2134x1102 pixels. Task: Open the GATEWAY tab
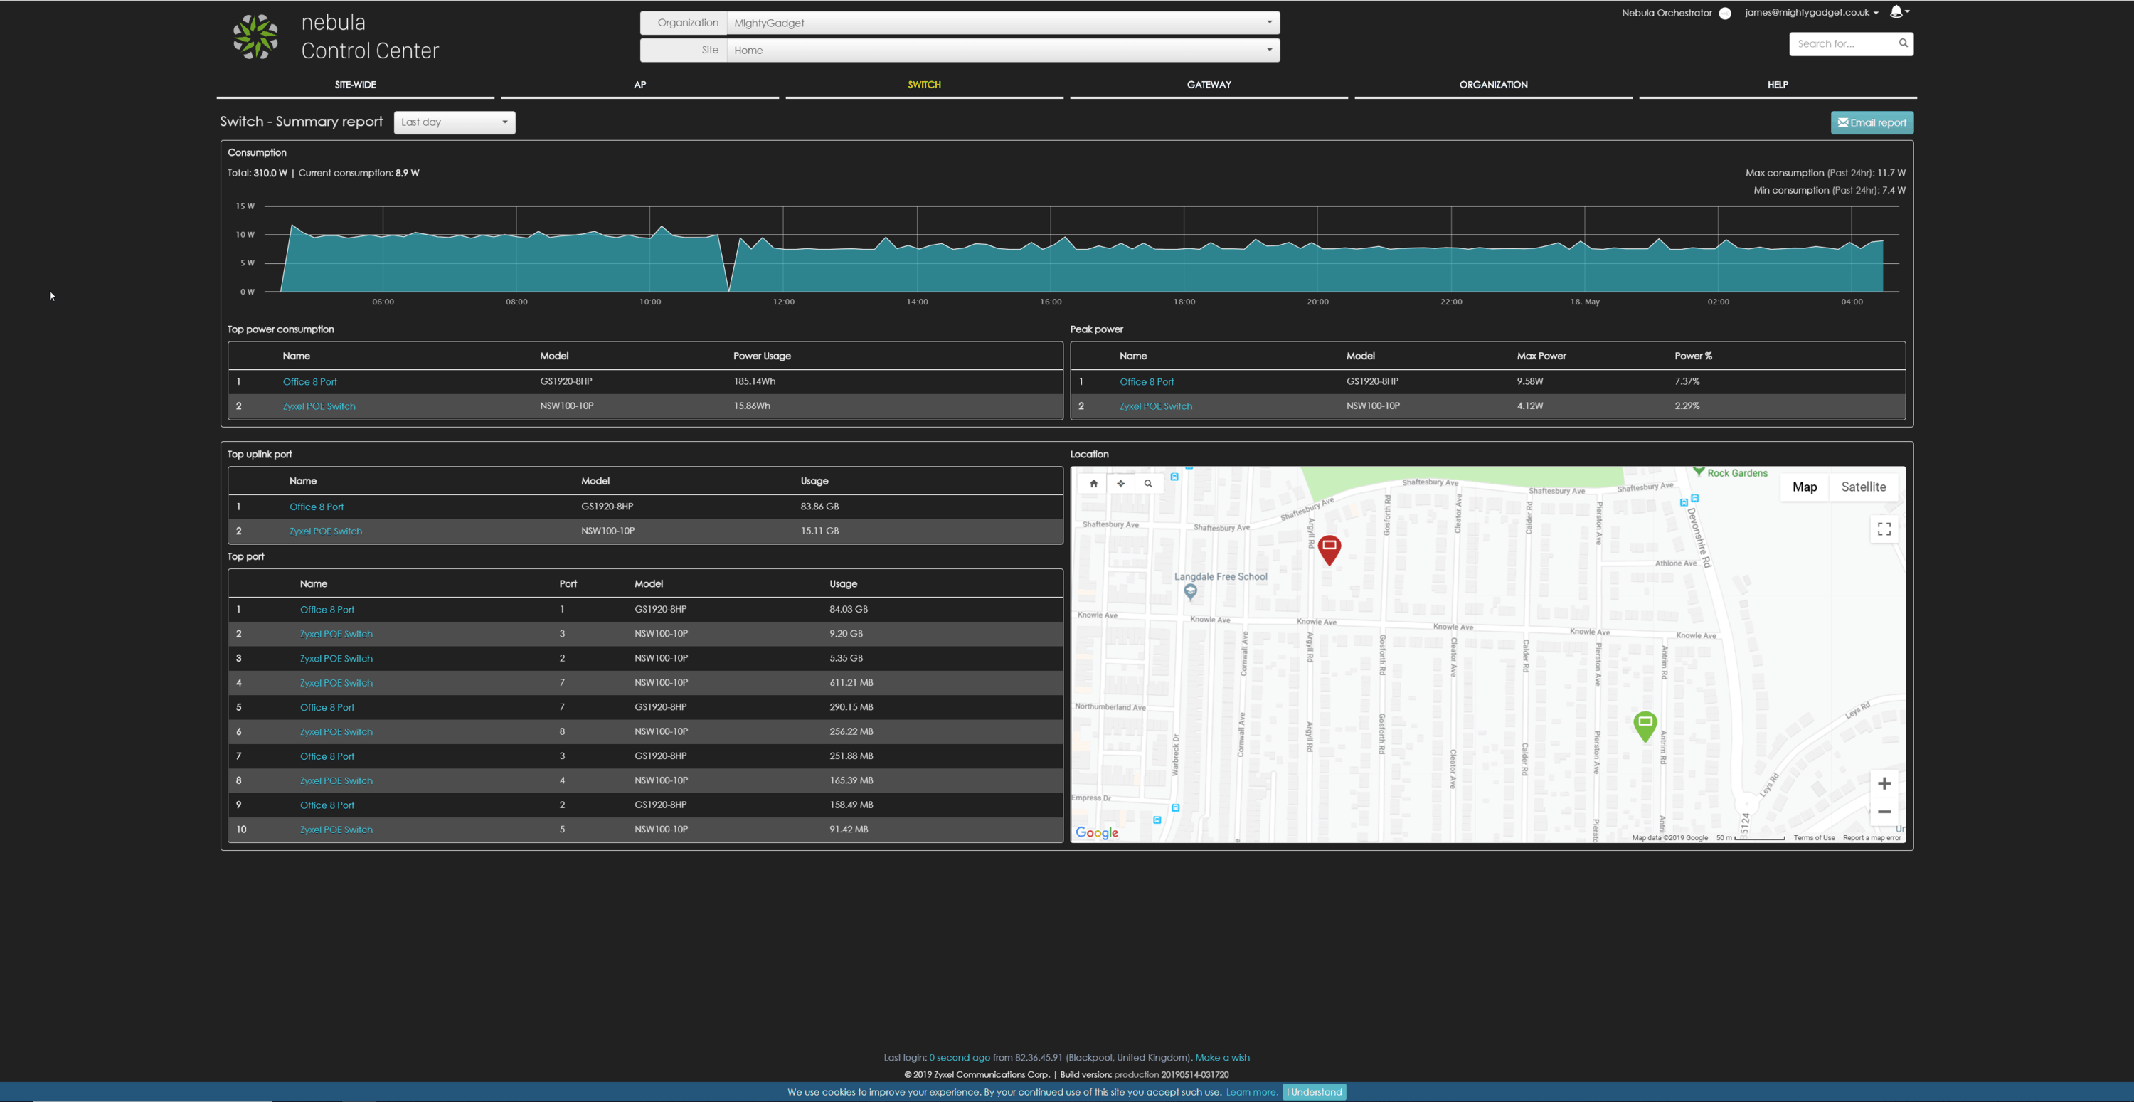(x=1209, y=85)
